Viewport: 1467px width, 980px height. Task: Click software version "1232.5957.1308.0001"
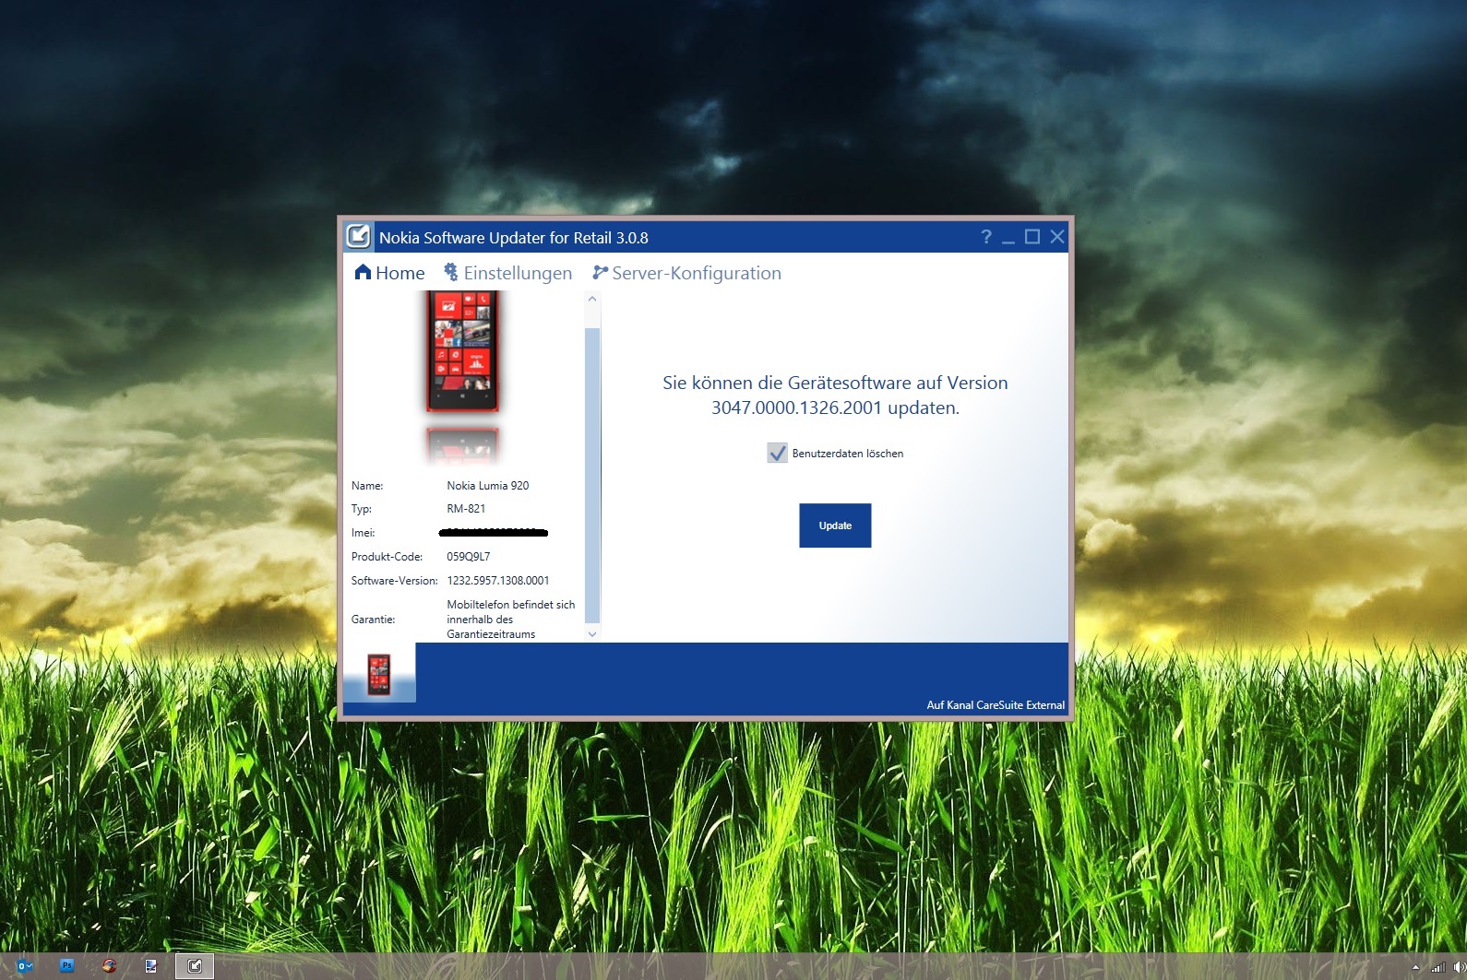498,581
